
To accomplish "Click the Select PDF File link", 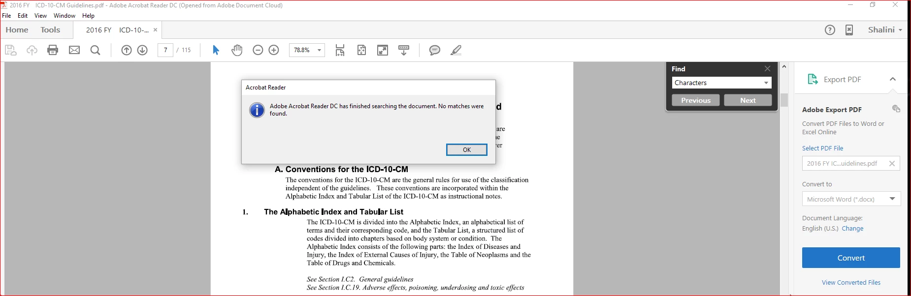I will click(x=822, y=148).
